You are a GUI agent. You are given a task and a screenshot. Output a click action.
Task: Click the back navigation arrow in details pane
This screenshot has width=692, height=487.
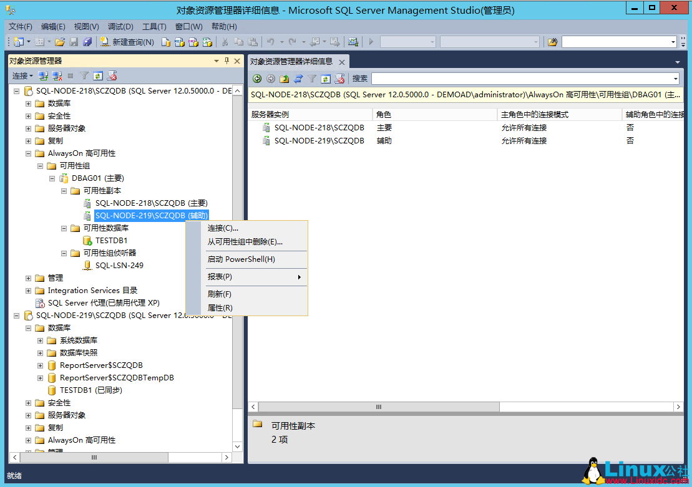point(256,79)
